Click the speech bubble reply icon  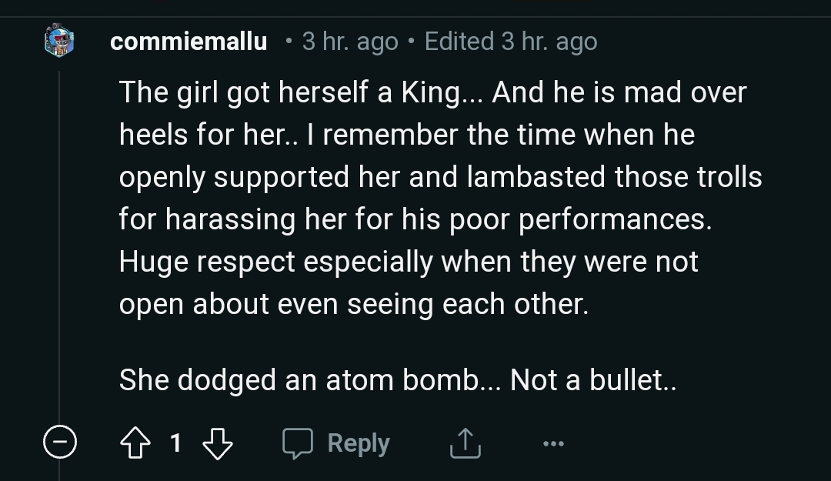[x=298, y=443]
